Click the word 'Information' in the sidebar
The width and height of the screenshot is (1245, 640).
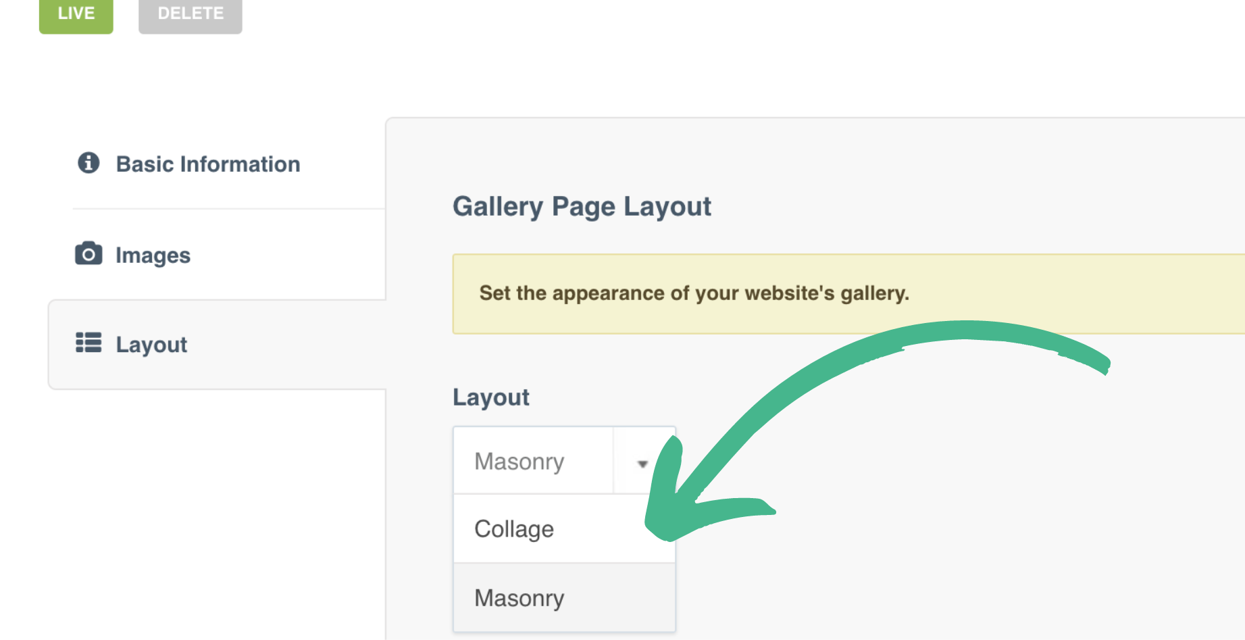[240, 164]
